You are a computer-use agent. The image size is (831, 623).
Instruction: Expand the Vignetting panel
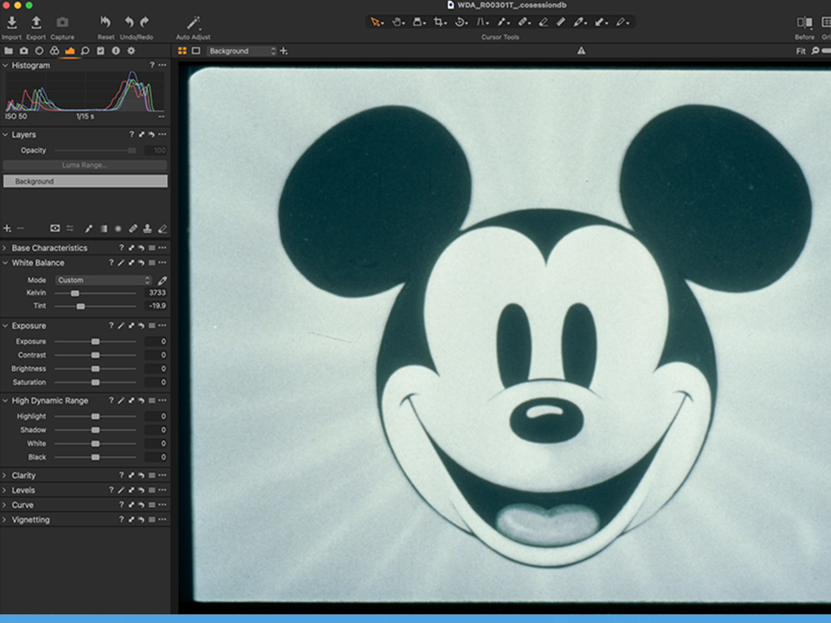[5, 520]
